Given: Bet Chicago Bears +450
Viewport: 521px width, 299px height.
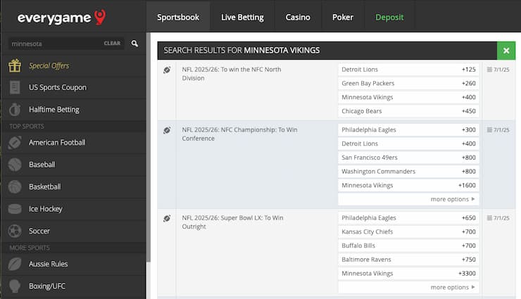Looking at the screenshot, I should pyautogui.click(x=408, y=111).
